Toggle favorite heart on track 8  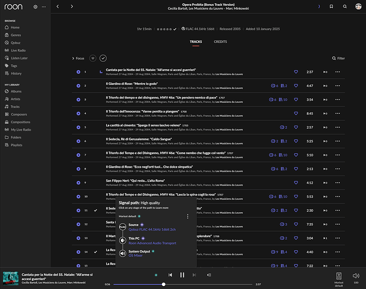296,169
